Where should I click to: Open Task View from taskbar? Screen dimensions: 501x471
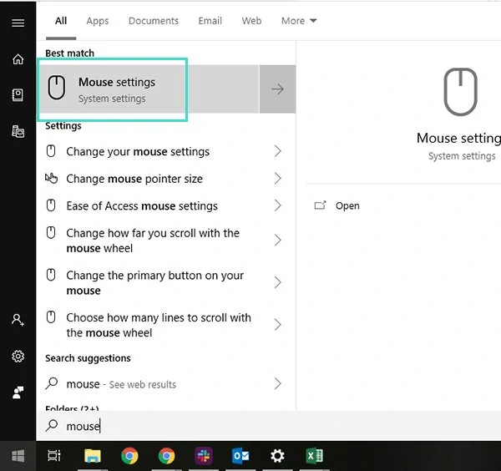(x=54, y=456)
